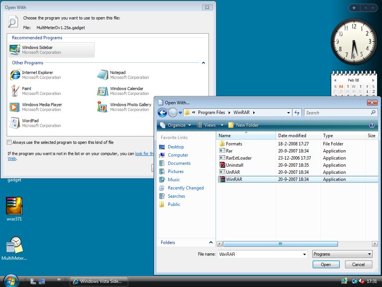The height and width of the screenshot is (287, 382).
Task: Click the analog clock gadget
Action: [354, 41]
